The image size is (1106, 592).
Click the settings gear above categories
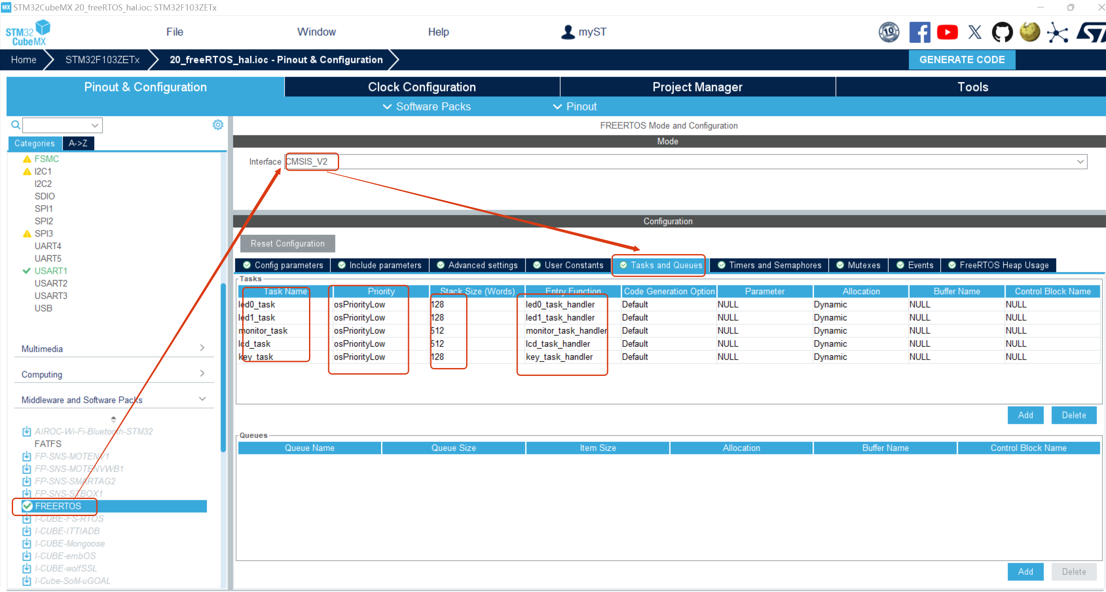[x=218, y=125]
